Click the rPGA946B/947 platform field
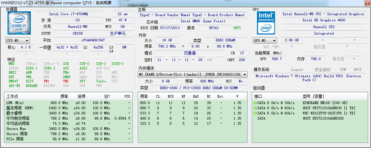Screen dimensions: 371x148 (93, 40)
